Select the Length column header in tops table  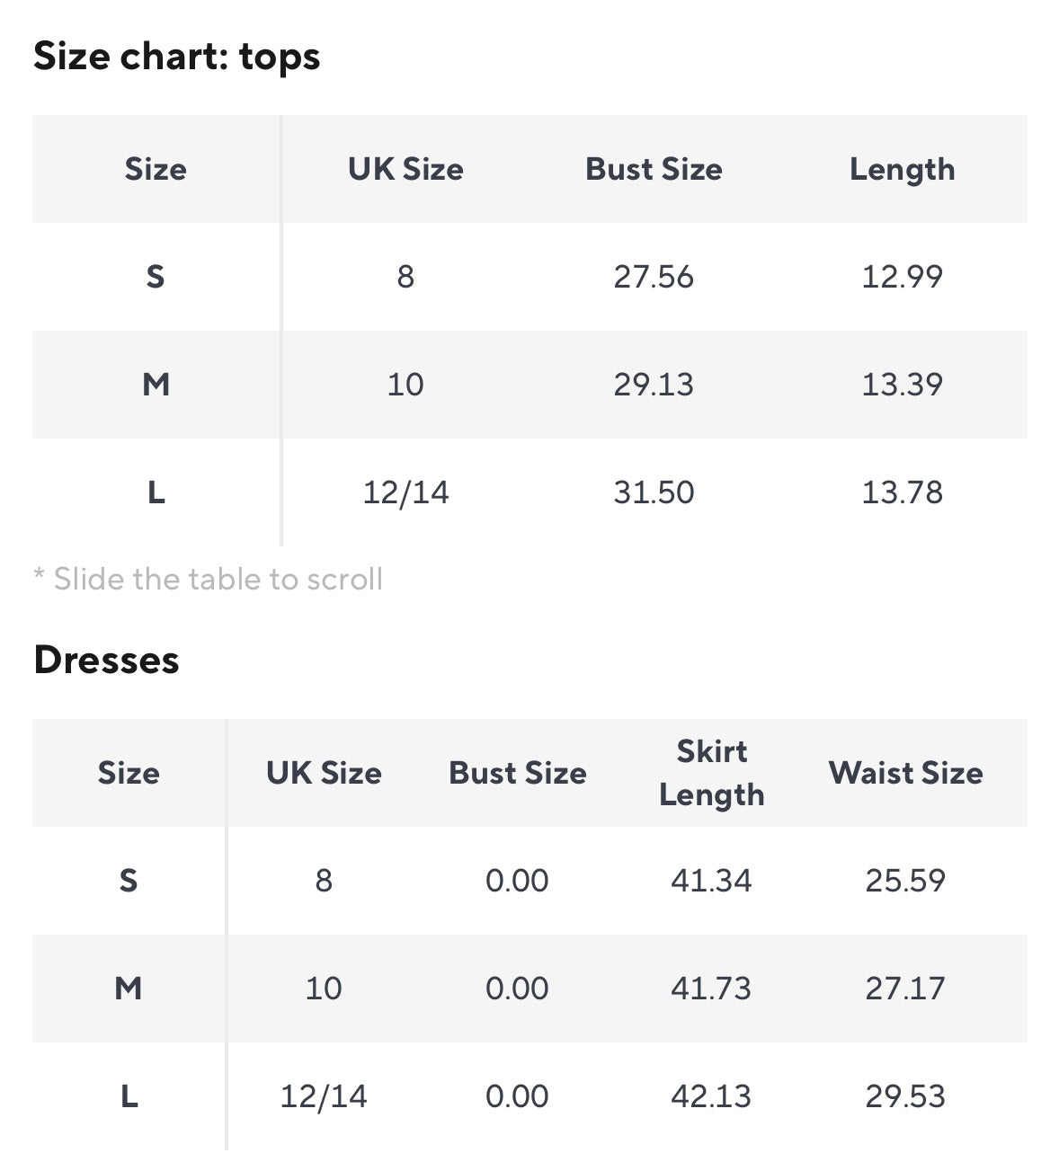(x=902, y=170)
